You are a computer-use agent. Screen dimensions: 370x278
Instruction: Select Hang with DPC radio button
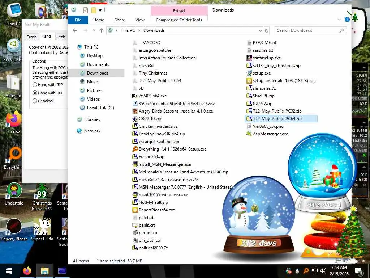click(35, 93)
